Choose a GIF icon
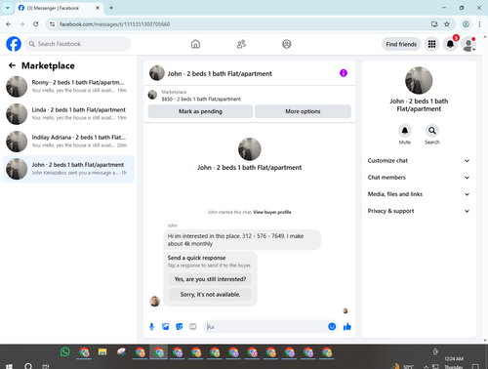488x369 pixels. coord(193,326)
